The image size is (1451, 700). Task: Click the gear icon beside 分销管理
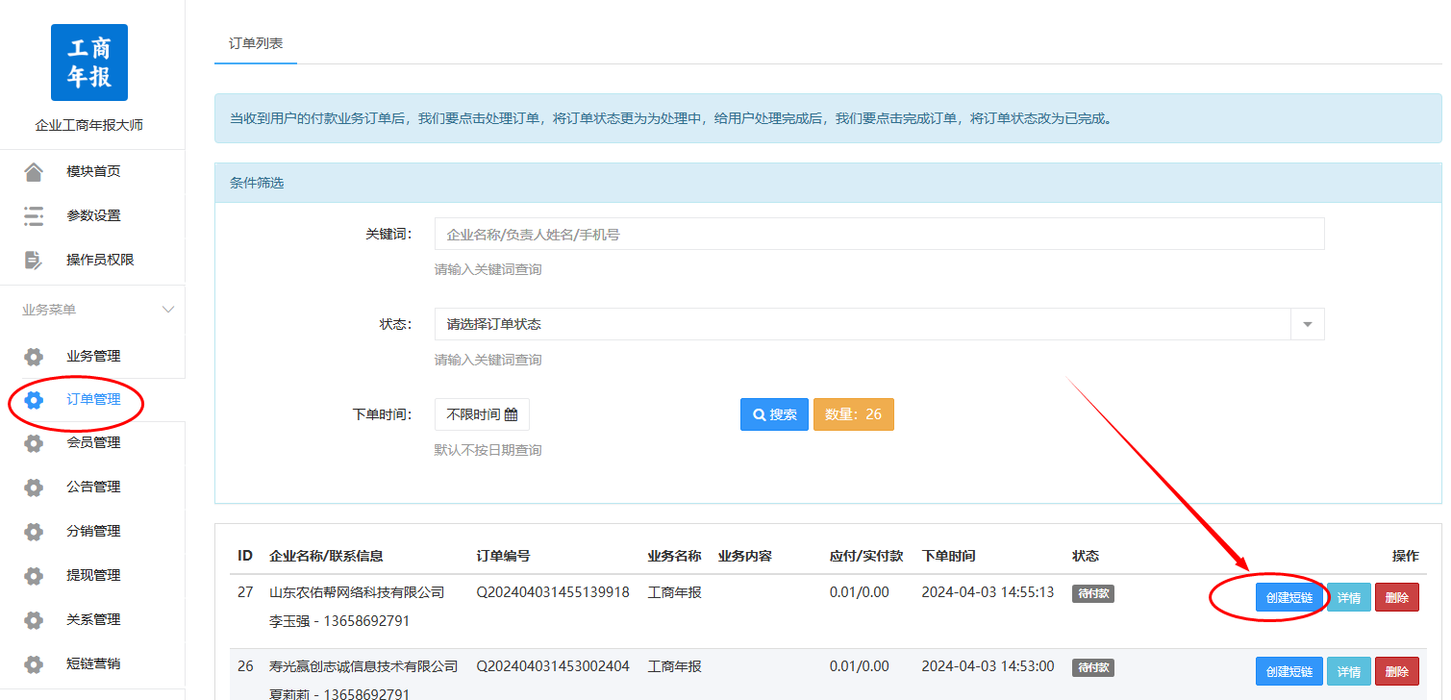click(x=34, y=532)
